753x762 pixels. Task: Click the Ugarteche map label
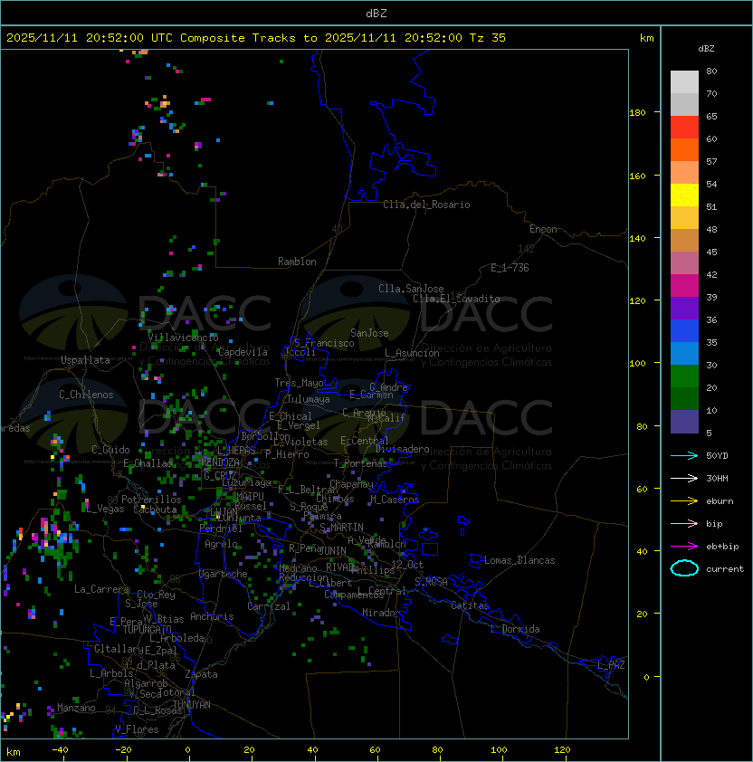tap(224, 574)
